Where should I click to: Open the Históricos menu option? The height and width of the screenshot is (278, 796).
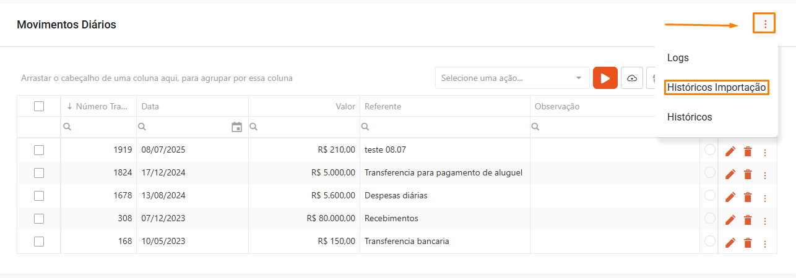click(690, 117)
